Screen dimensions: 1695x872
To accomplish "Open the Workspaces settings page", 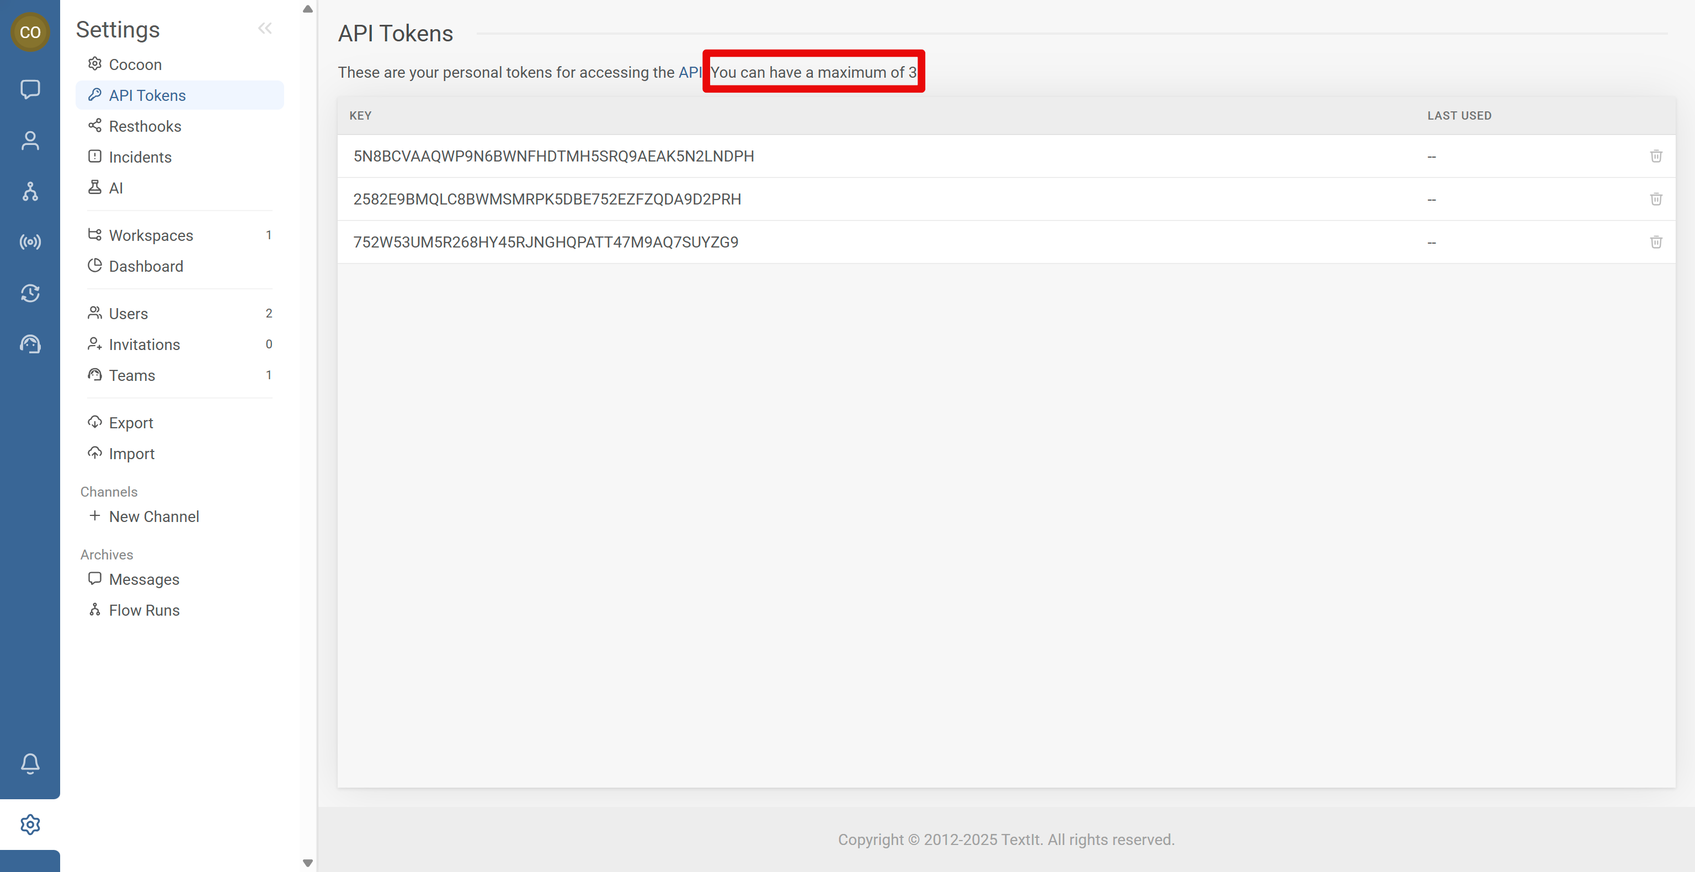I will 151,235.
